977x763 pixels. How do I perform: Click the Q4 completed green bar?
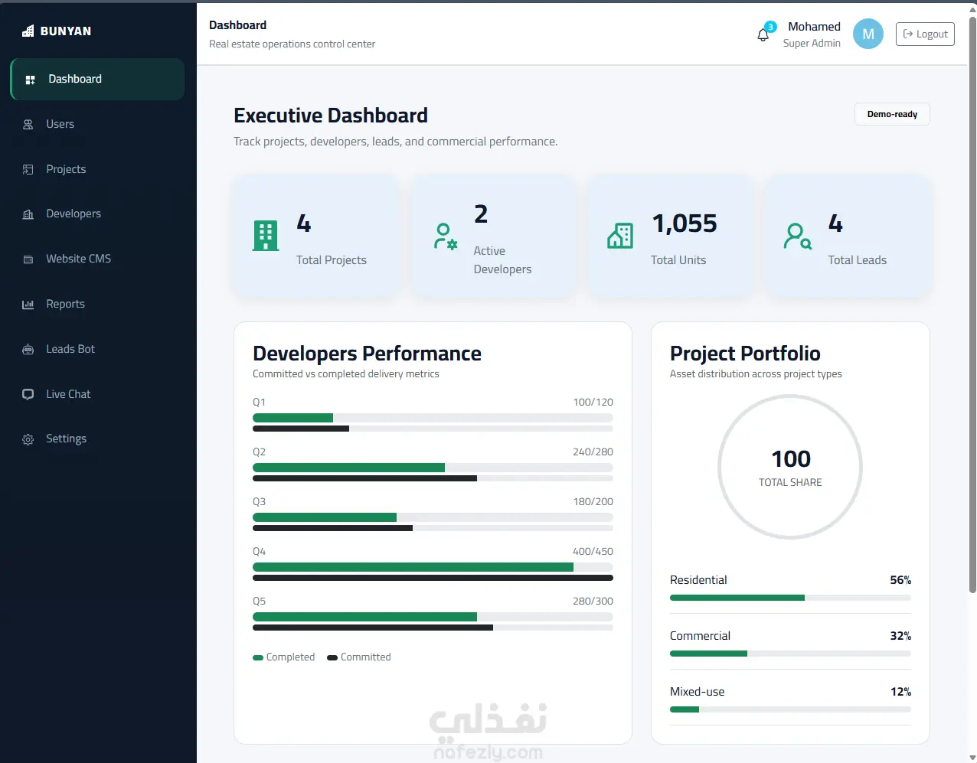click(413, 567)
